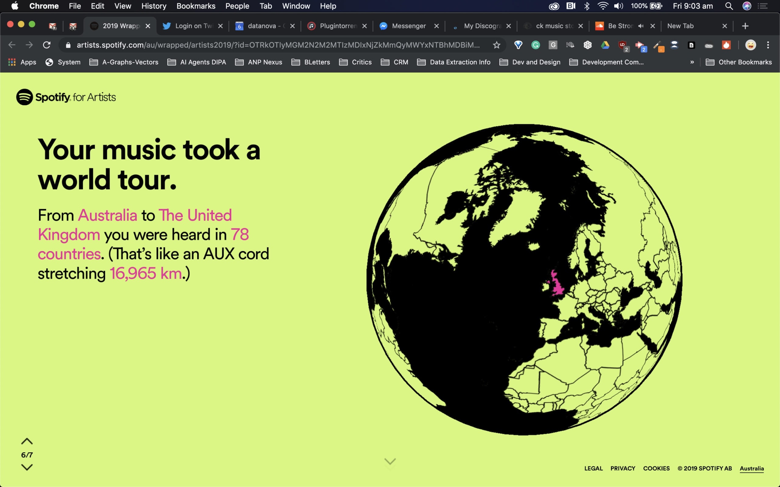
Task: Click the address bar URL
Action: [278, 45]
